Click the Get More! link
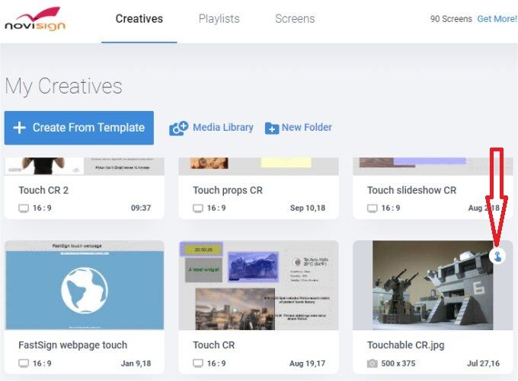This screenshot has width=518, height=381. [497, 19]
